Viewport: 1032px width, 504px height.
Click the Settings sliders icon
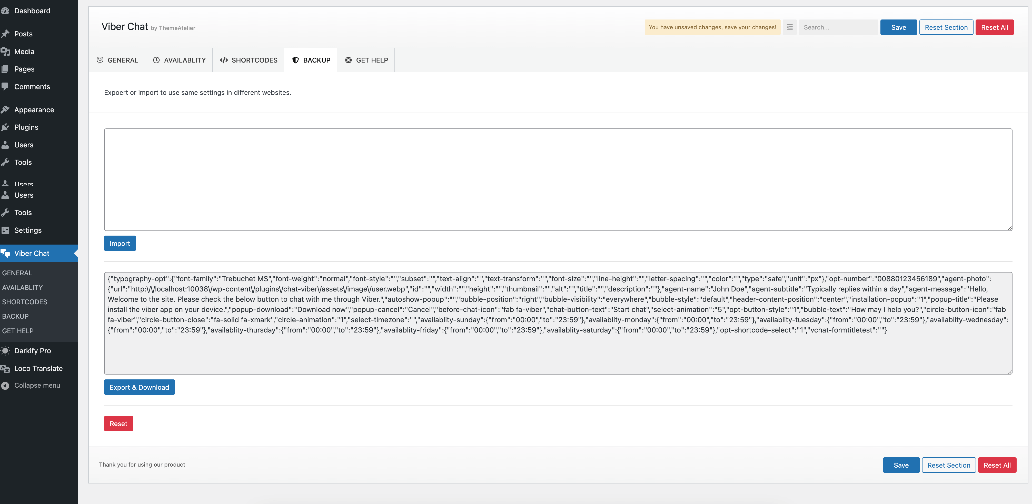pyautogui.click(x=5, y=230)
